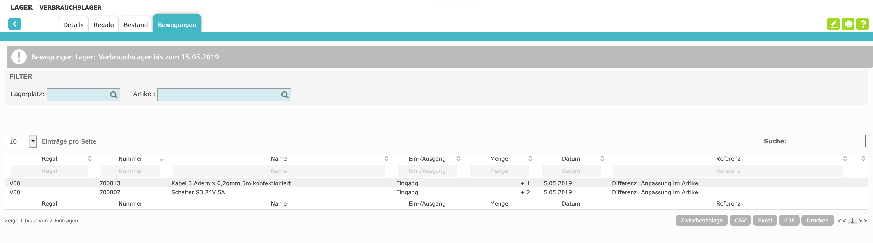Click the Excel export button
Viewport: 873px width, 243px height.
tap(764, 220)
